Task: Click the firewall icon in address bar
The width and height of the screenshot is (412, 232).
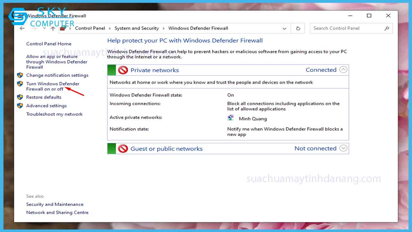Action: click(63, 28)
